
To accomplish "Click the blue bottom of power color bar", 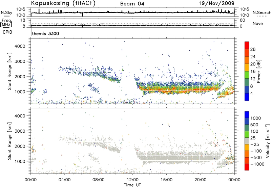I will (247, 97).
